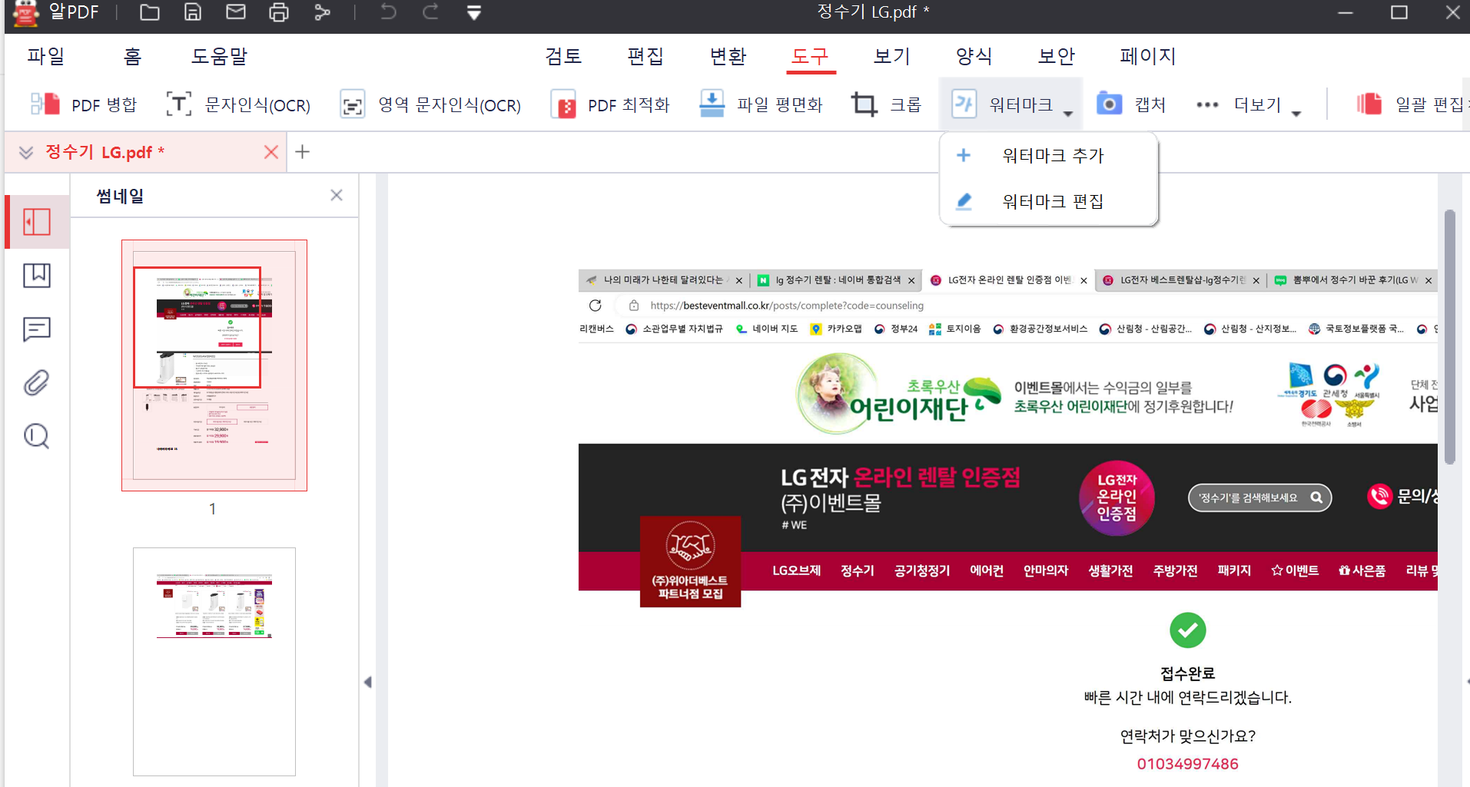Click the 알PDF app logo icon
1470x787 pixels.
25,13
